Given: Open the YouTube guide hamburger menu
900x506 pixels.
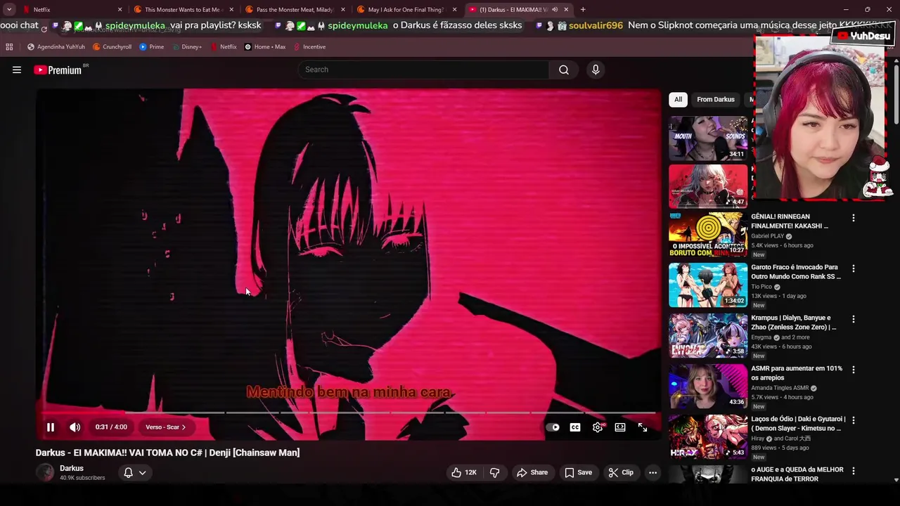Looking at the screenshot, I should 17,70.
